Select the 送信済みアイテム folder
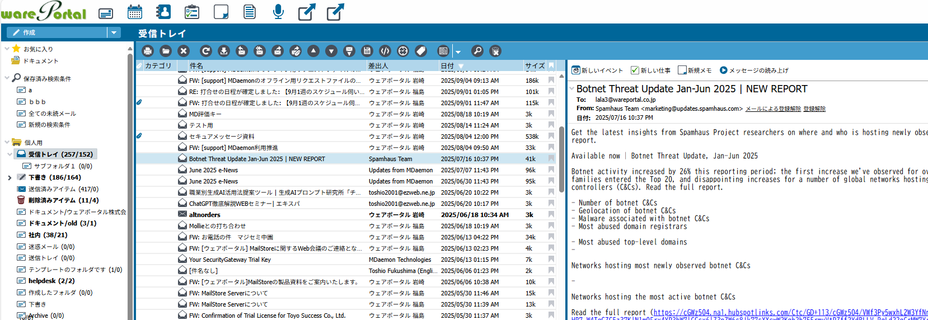 [63, 189]
